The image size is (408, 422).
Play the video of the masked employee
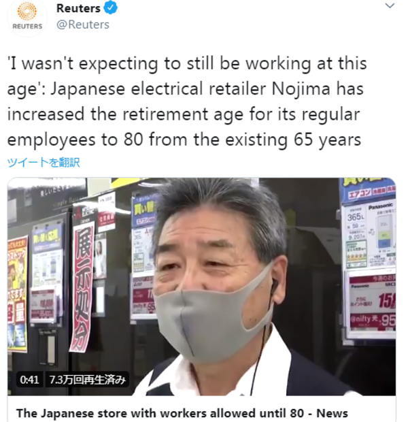pos(201,287)
